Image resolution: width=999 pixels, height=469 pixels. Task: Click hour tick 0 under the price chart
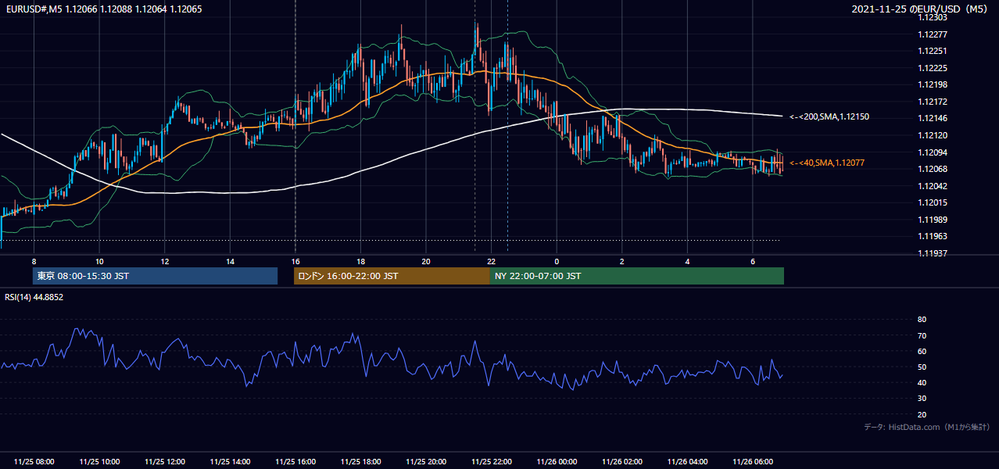(x=556, y=260)
